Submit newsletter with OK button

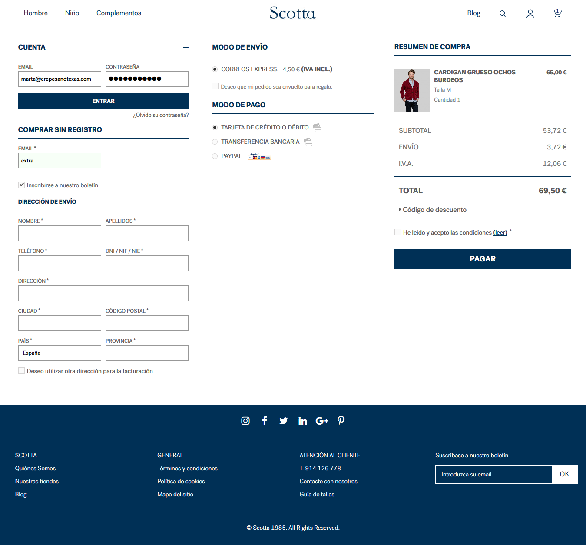(x=564, y=474)
